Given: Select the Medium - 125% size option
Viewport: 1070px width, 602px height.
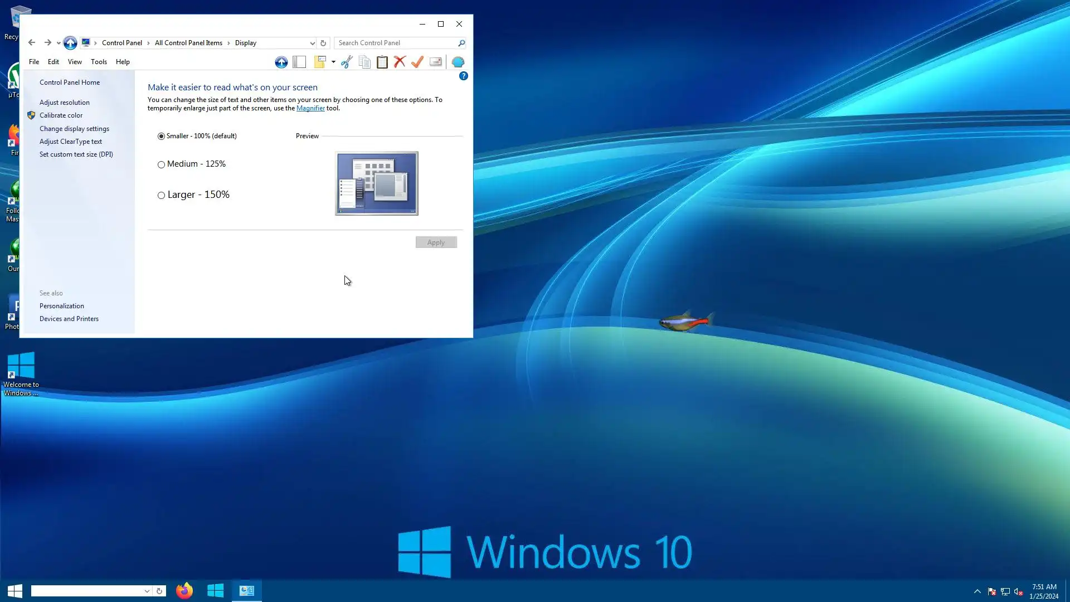Looking at the screenshot, I should click(161, 164).
